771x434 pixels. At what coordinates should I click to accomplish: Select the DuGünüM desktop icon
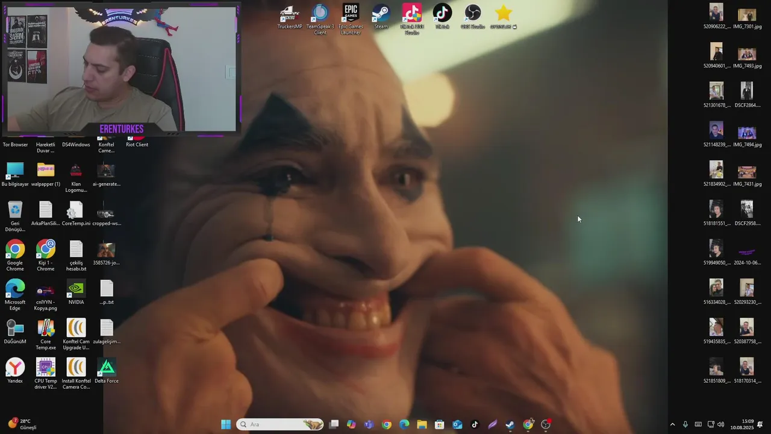click(15, 332)
